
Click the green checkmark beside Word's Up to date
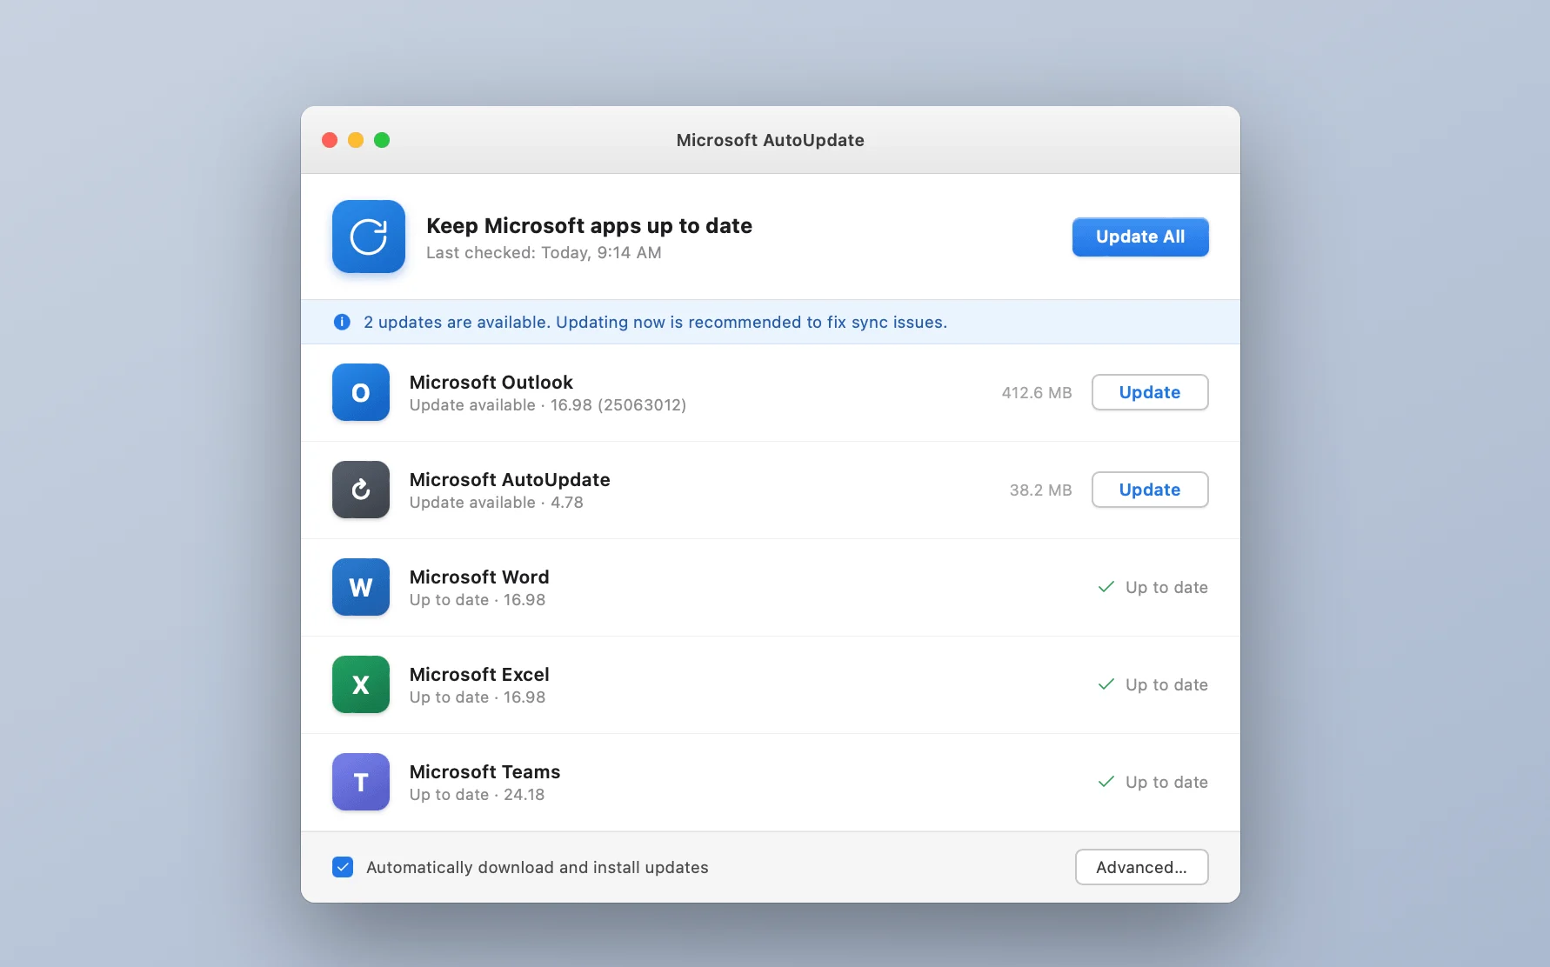tap(1106, 587)
